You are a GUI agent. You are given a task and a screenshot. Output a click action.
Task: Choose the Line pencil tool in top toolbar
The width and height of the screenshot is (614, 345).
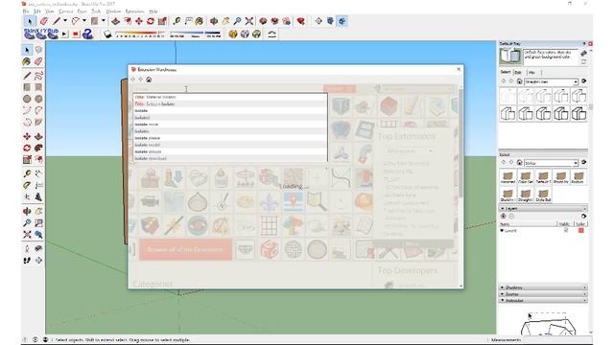tap(57, 21)
